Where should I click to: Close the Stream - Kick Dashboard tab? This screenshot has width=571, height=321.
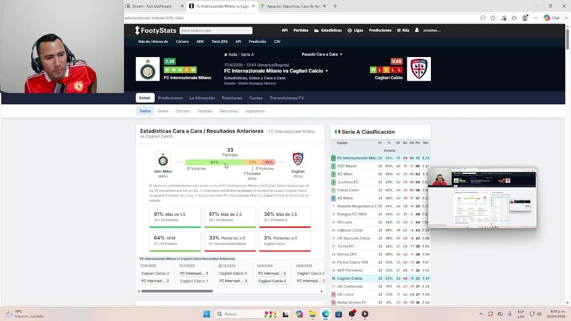[182, 6]
